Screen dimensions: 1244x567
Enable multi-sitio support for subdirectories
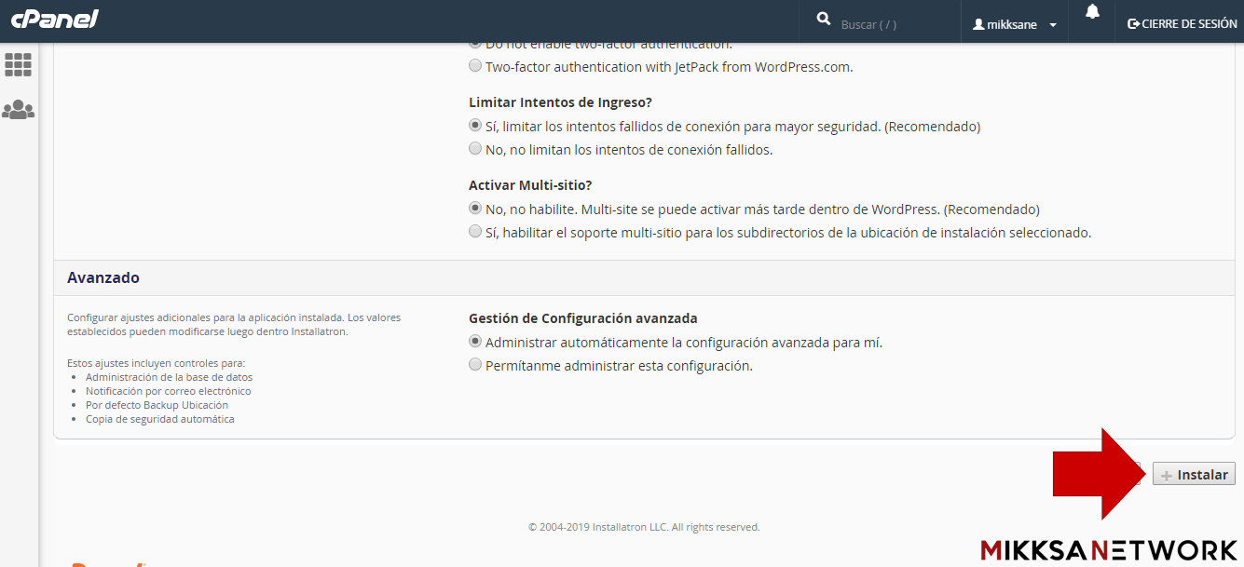coord(476,232)
